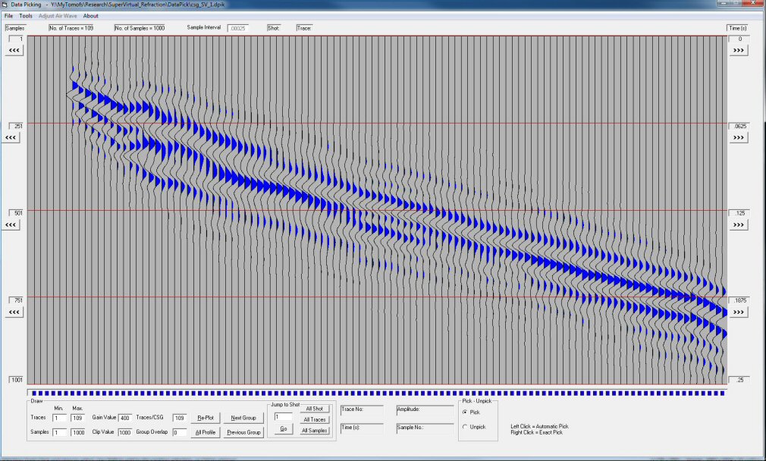Click the Previous Group button

(243, 432)
